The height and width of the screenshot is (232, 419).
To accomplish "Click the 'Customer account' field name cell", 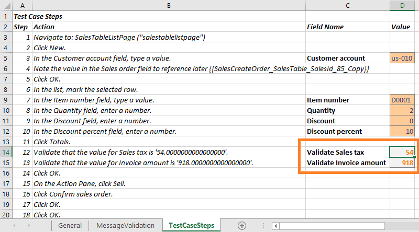I will (348, 58).
